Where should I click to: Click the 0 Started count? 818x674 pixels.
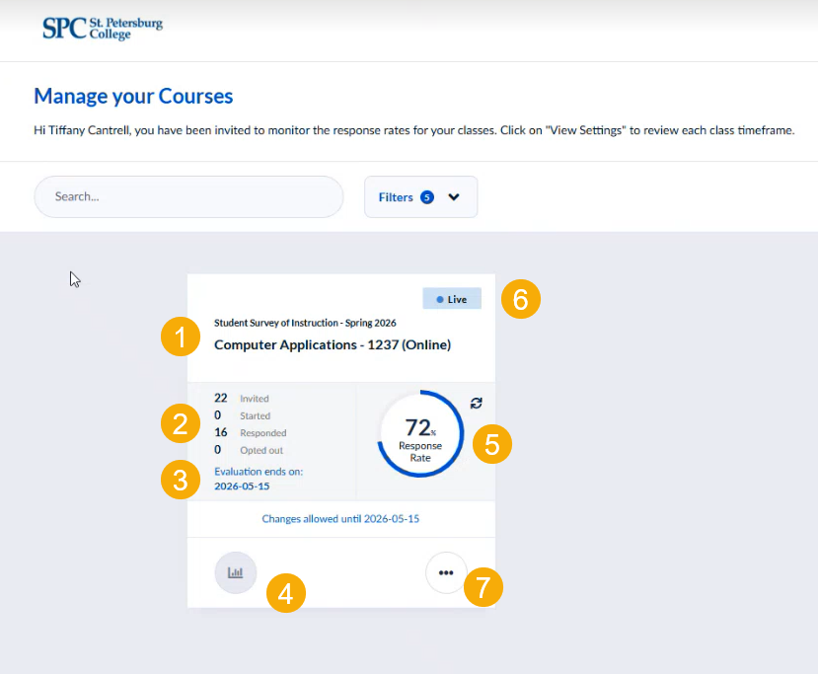pyautogui.click(x=242, y=415)
